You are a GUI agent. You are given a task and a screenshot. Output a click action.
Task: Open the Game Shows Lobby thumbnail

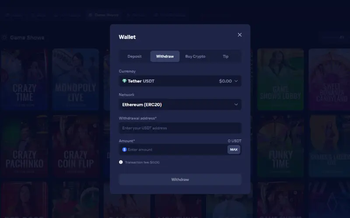(280, 79)
